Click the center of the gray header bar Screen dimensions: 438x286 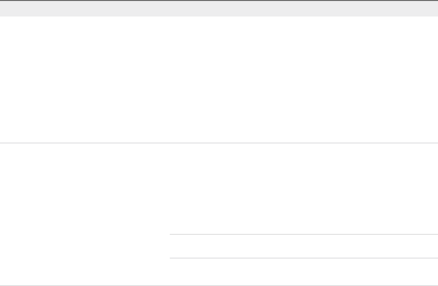click(219, 9)
